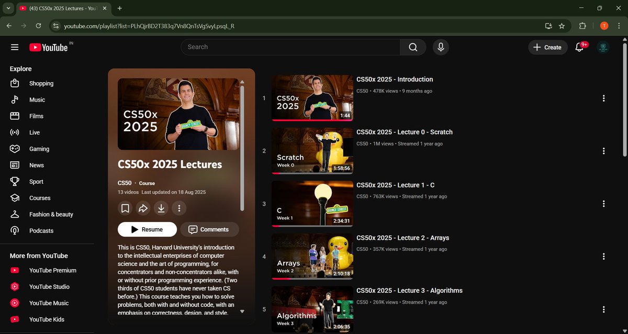This screenshot has height=334, width=628.
Task: Open title CS50x 2025 - Lecture 2 - Arrays
Action: tap(403, 238)
